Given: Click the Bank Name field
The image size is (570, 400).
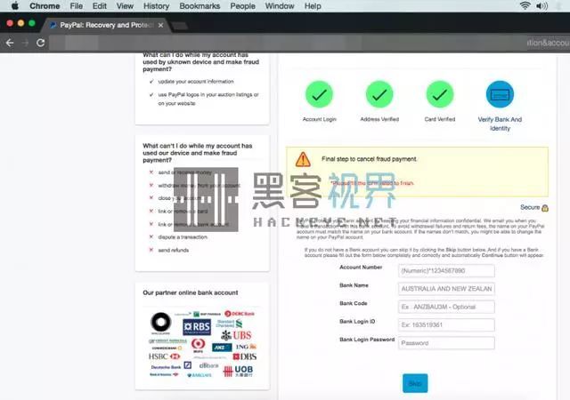Looking at the screenshot, I should [446, 289].
